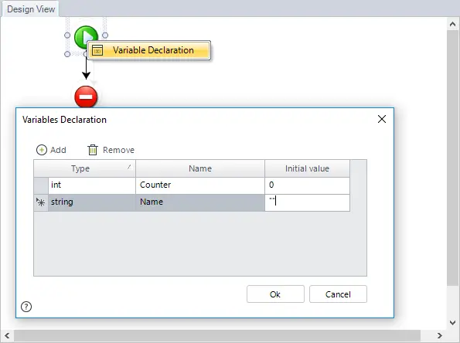Click the green Start node icon
The height and width of the screenshot is (343, 460).
click(x=85, y=36)
